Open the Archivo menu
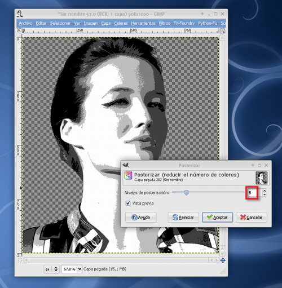Screen dimensions: 282x288 [x=25, y=23]
